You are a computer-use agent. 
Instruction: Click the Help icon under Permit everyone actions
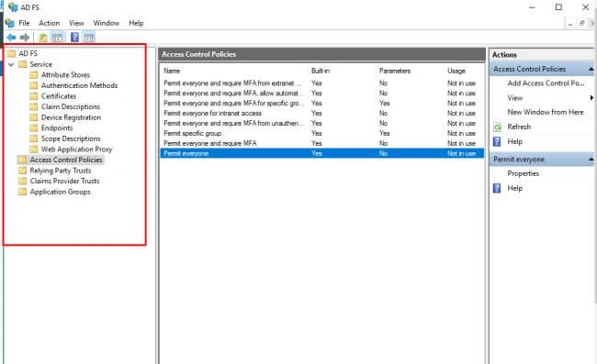(x=497, y=188)
